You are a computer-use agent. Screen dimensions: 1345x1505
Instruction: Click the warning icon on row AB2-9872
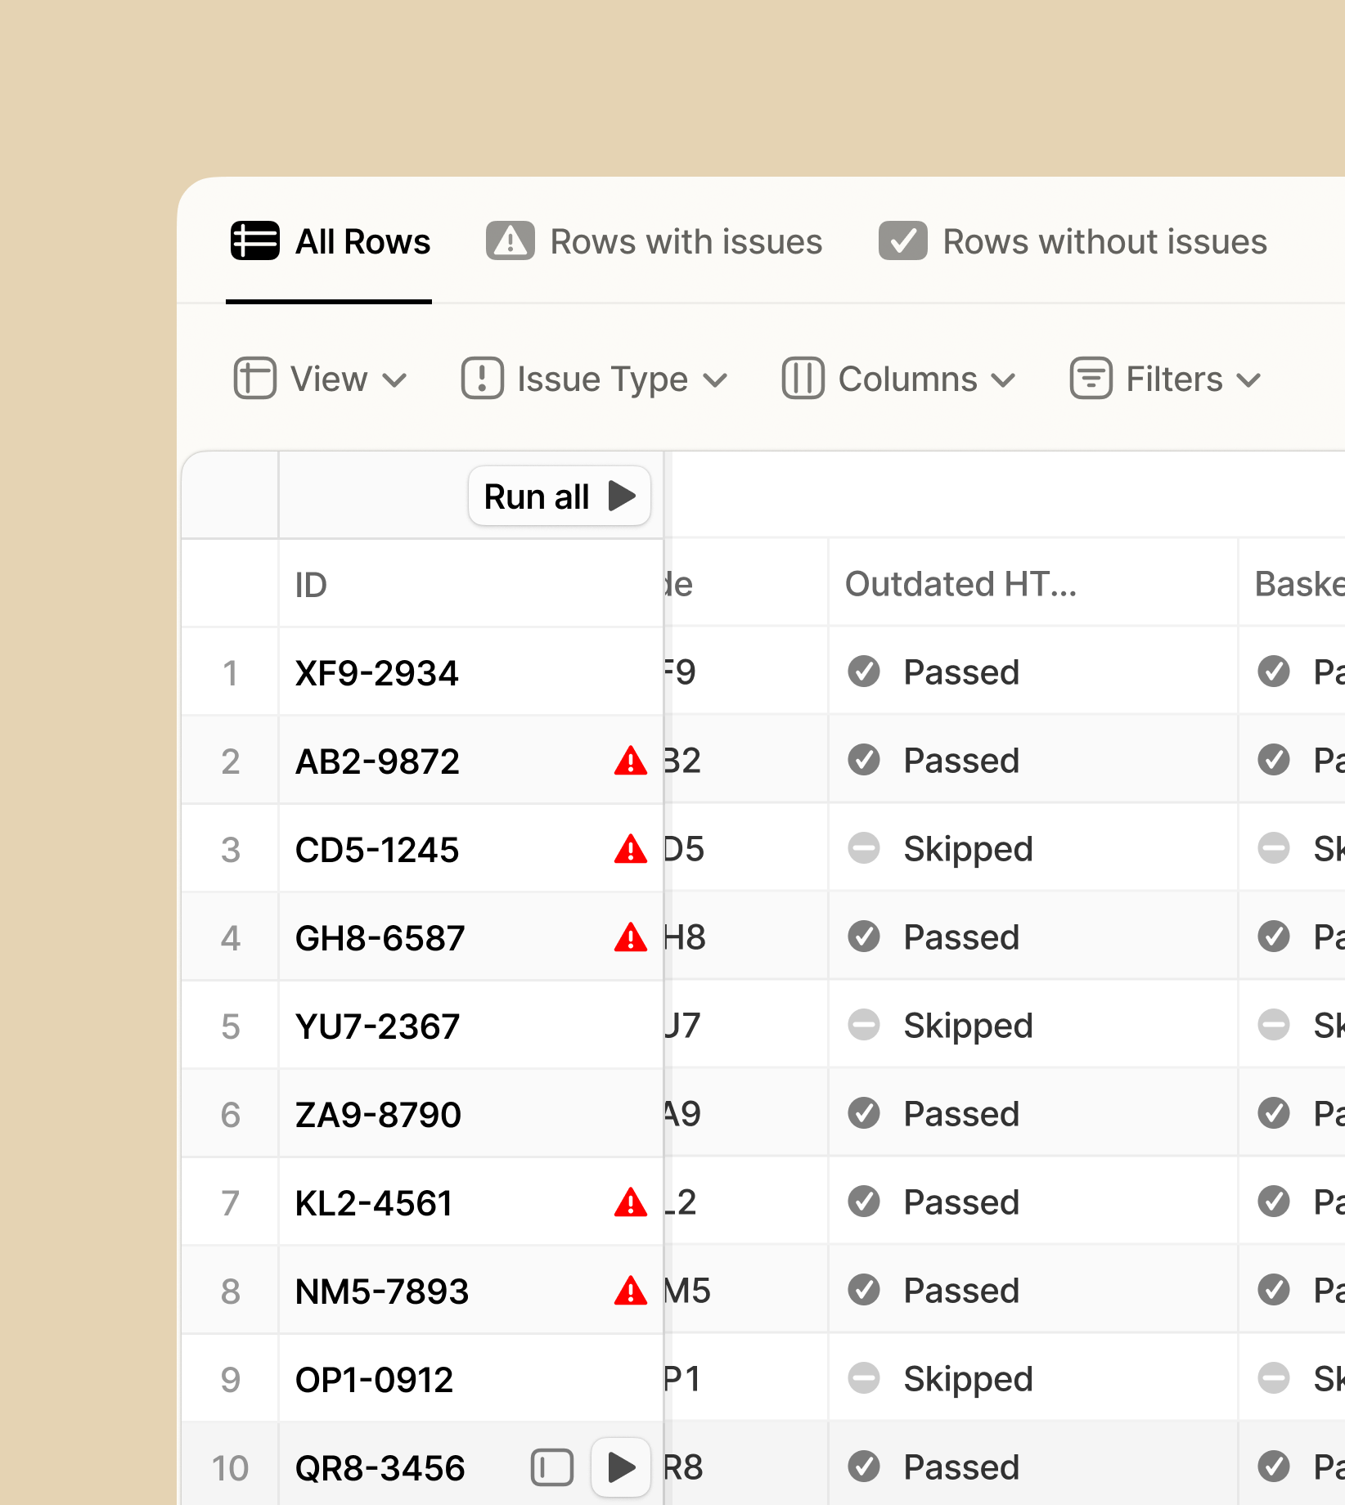[x=631, y=761]
